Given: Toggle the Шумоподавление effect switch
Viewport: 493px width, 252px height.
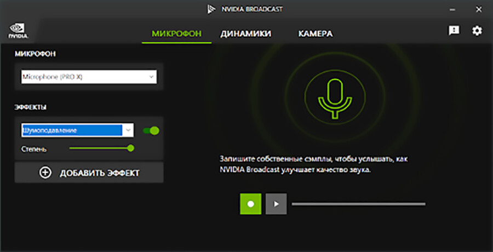Looking at the screenshot, I should 151,130.
